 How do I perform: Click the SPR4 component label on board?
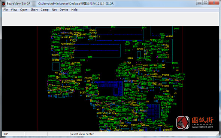130,58
